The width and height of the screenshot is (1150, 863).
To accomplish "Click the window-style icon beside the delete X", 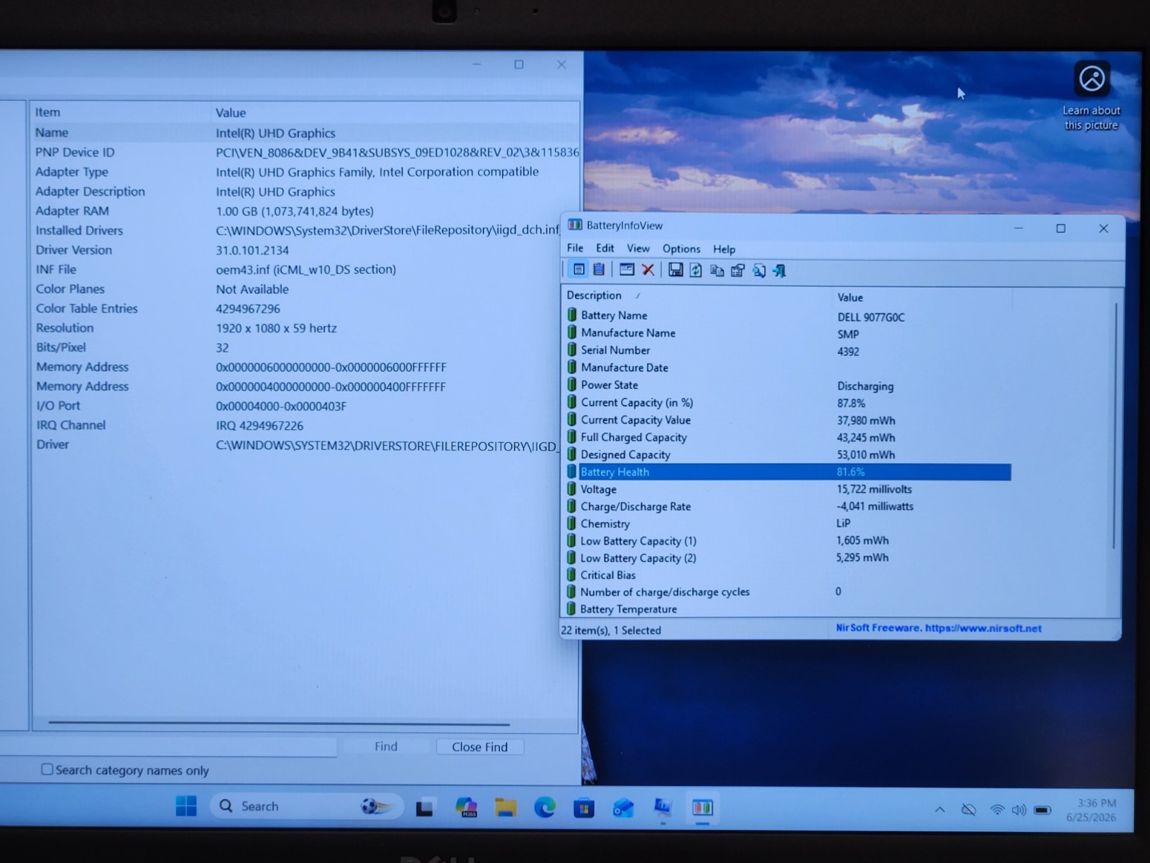I will (627, 270).
